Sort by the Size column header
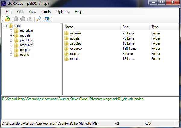 [135, 27]
